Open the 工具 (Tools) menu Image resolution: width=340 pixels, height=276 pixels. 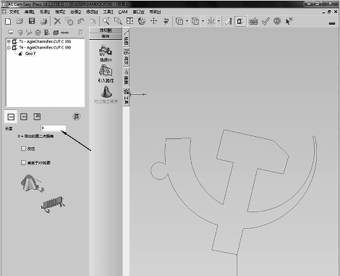click(x=109, y=12)
